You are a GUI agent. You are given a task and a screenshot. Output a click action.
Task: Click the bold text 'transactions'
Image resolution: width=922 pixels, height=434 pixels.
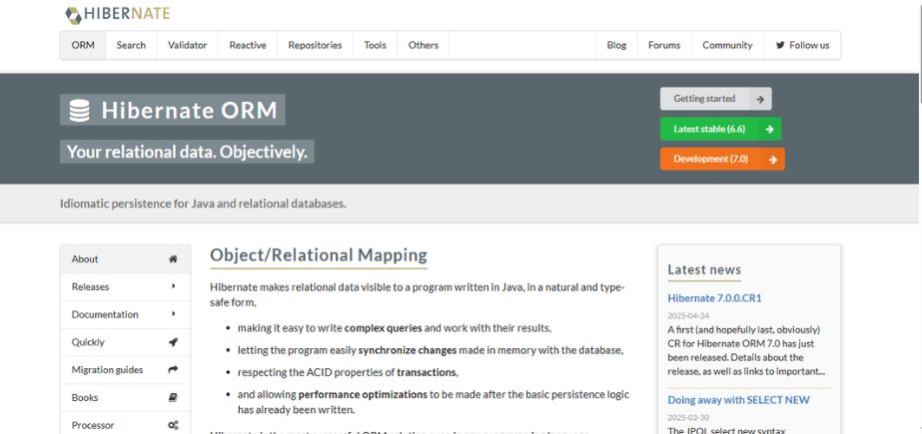point(427,372)
